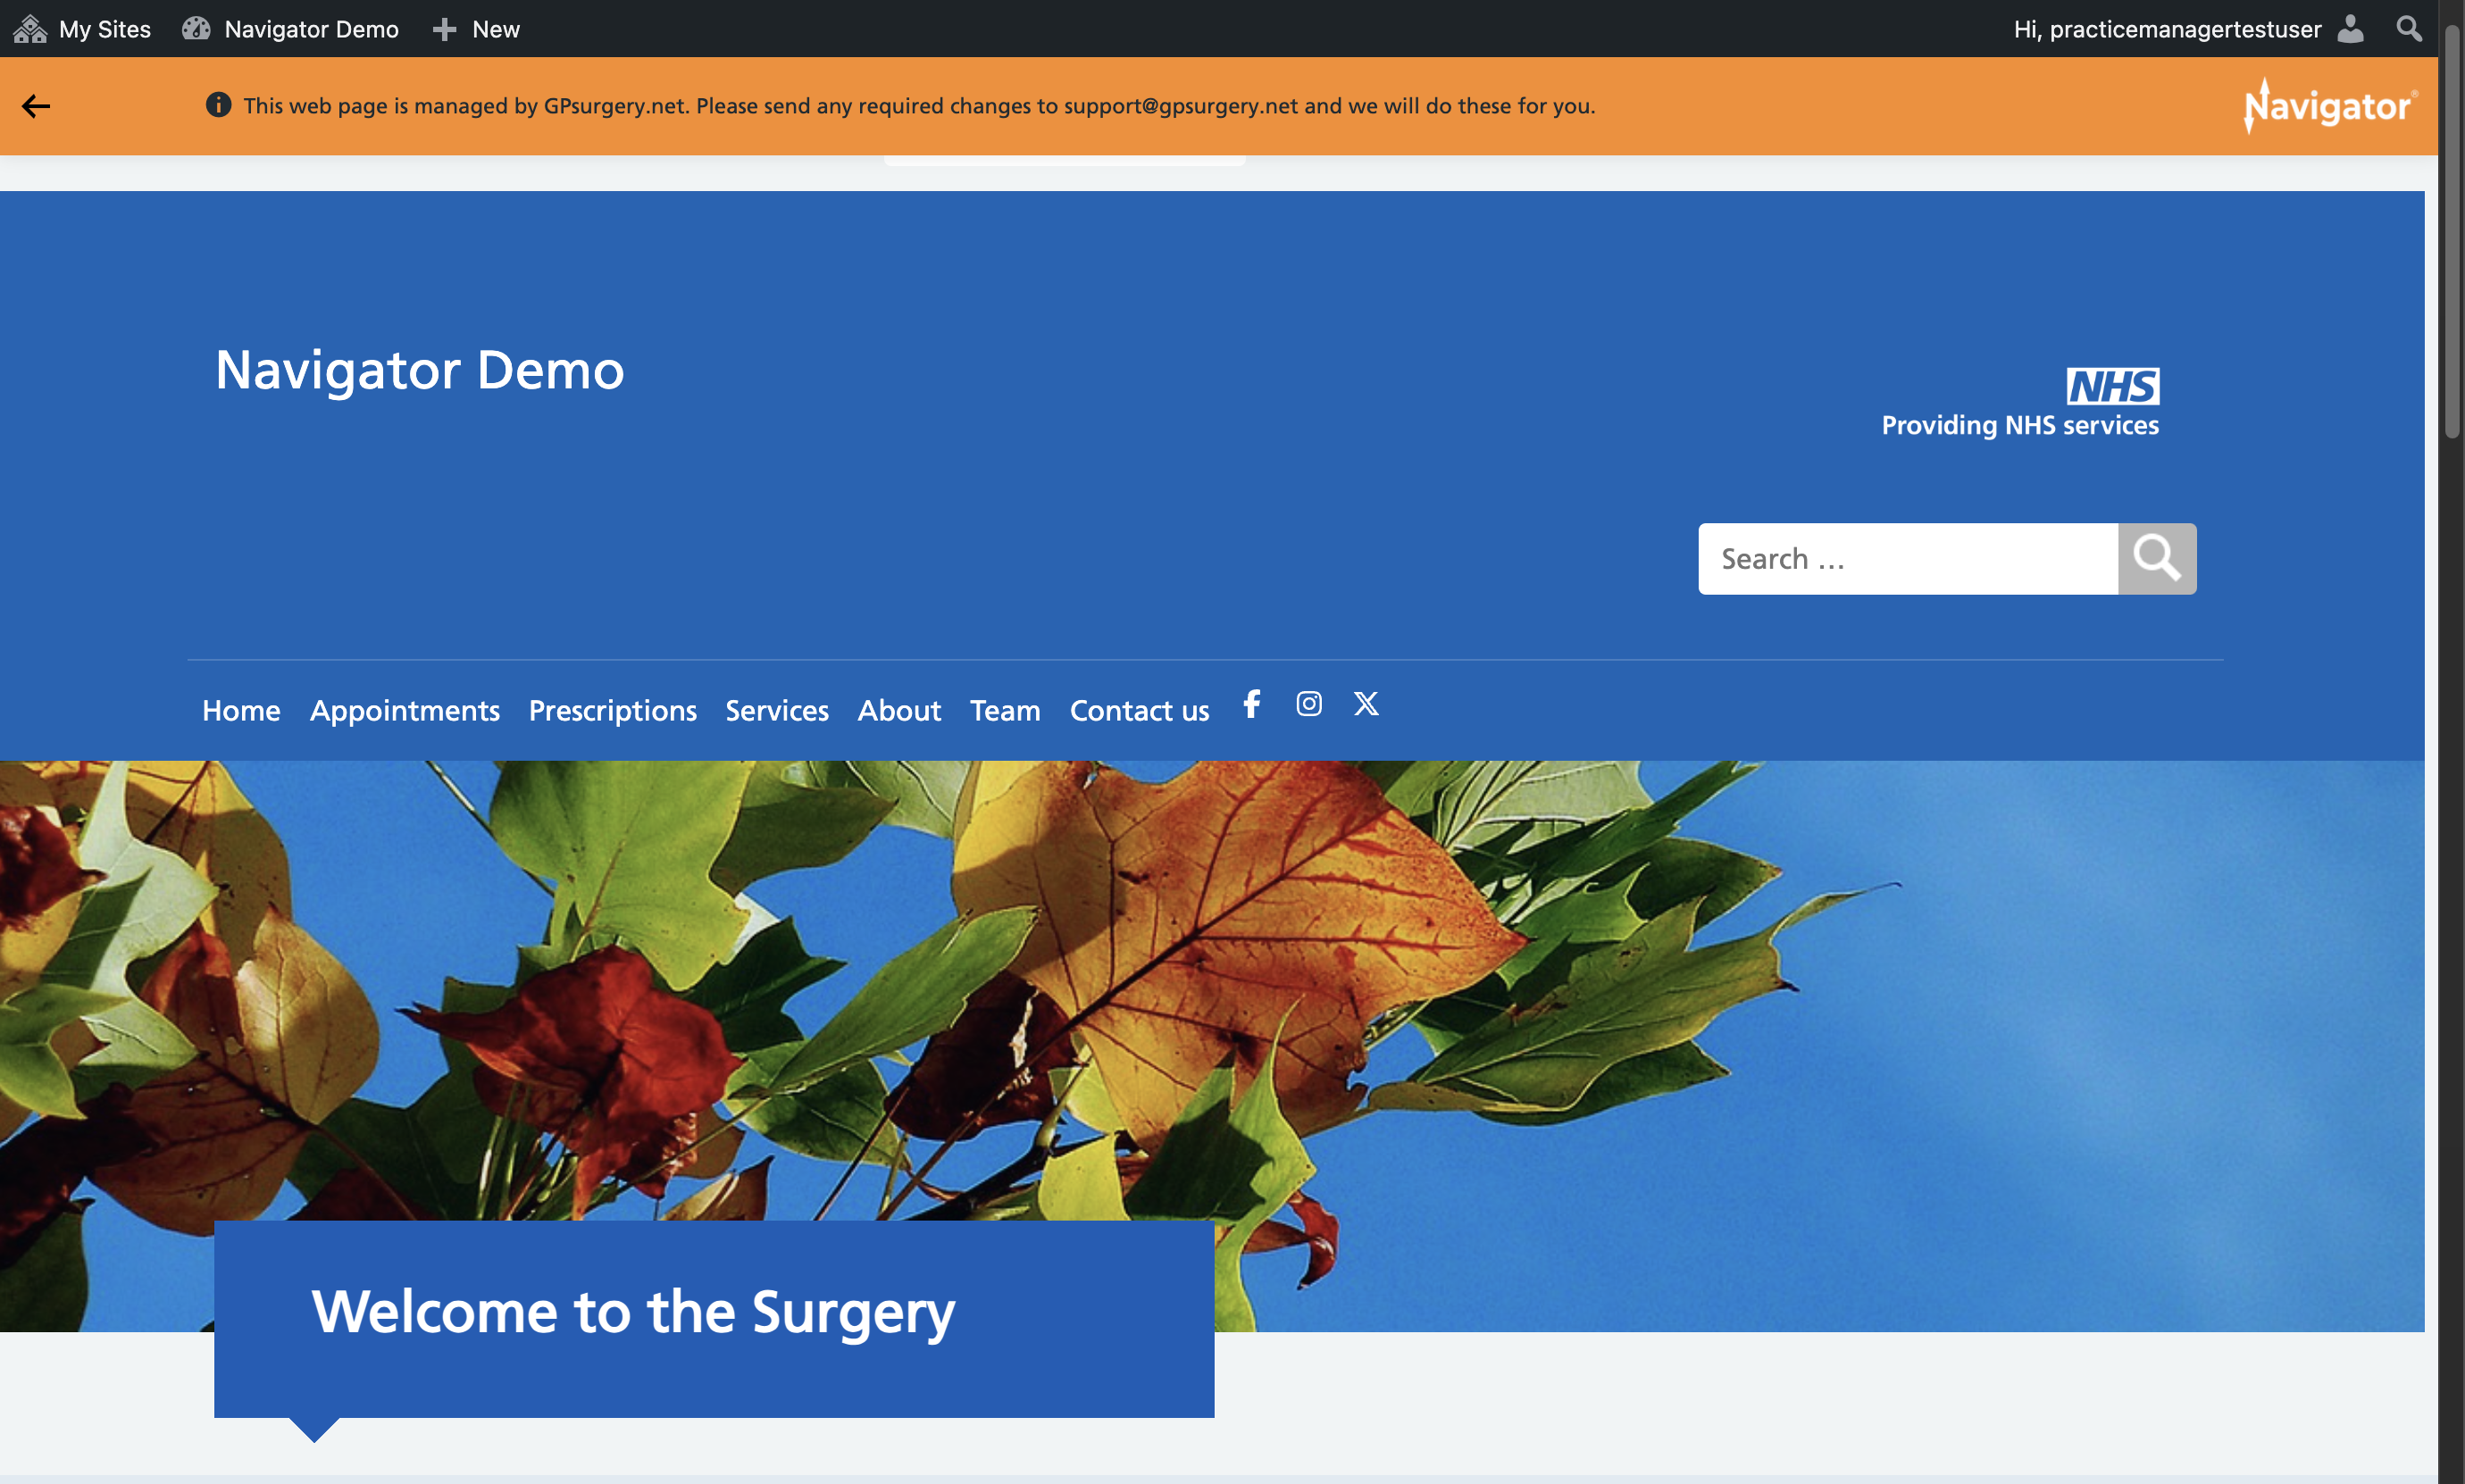Go to Home page

coord(241,710)
